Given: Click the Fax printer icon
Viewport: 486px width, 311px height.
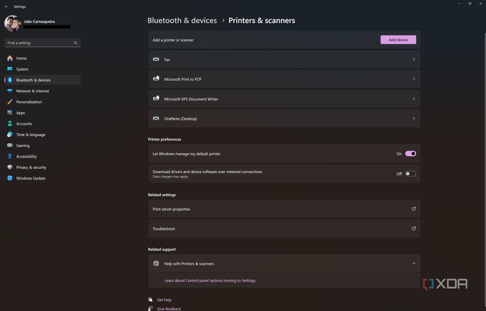Looking at the screenshot, I should point(156,59).
